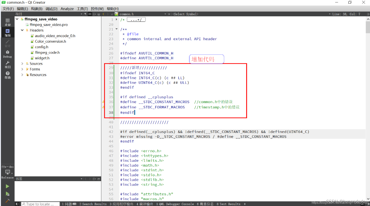Collapse the comment fold at line 1
370x206 pixels.
(x=116, y=19)
